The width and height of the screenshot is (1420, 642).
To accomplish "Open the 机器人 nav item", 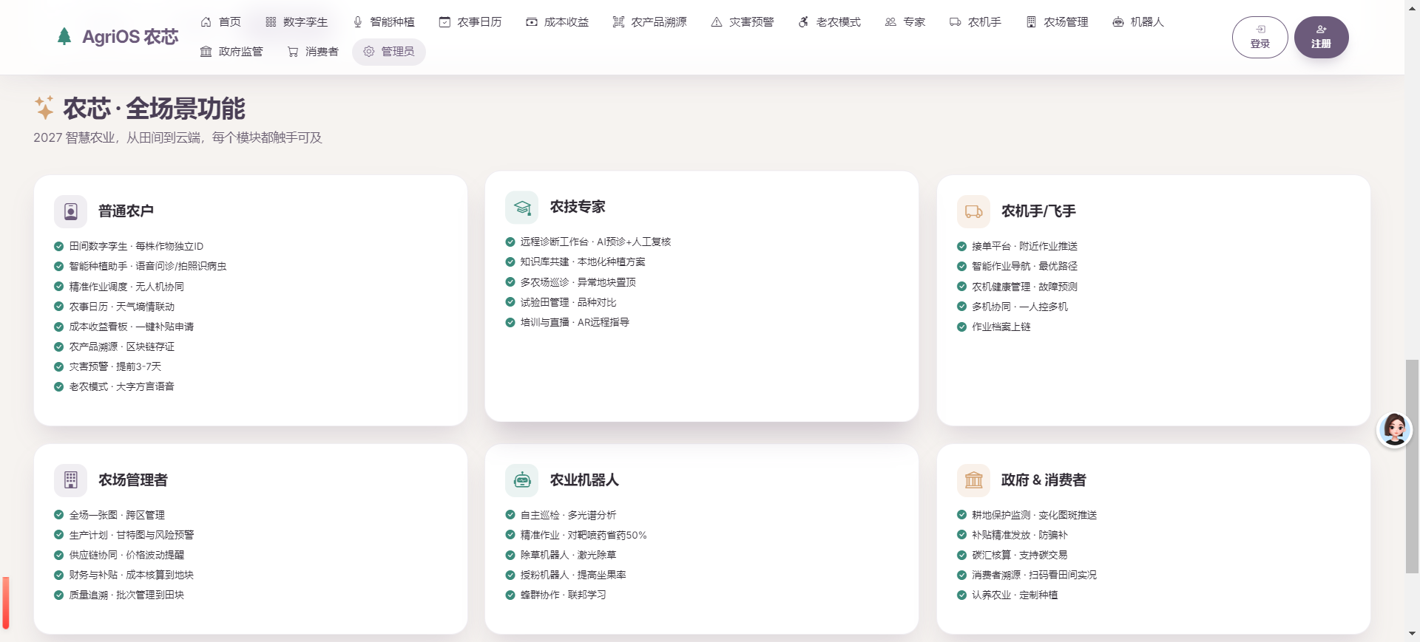I will point(1138,22).
